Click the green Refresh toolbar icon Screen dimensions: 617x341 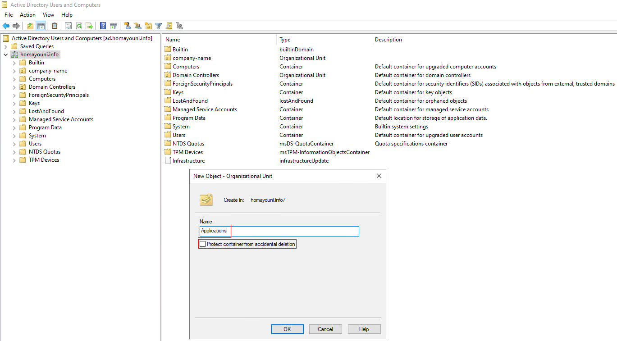79,26
